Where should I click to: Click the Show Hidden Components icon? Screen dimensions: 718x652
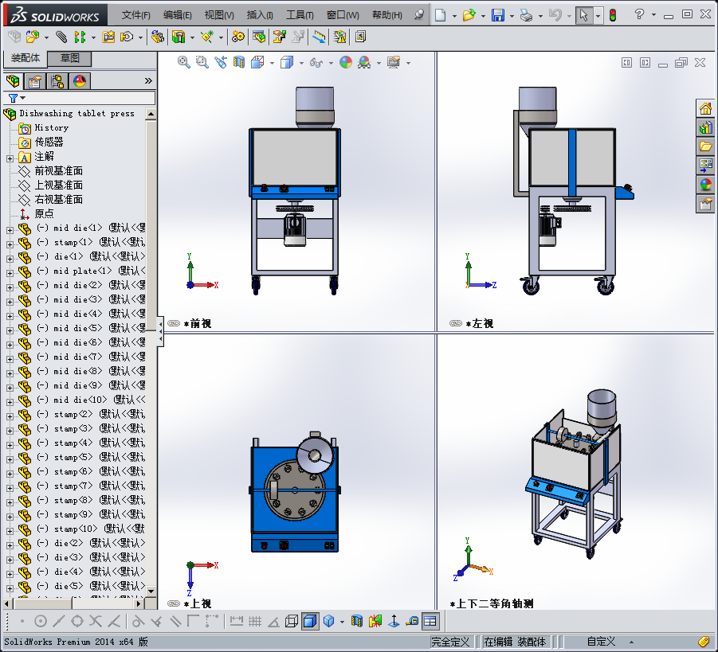(158, 37)
